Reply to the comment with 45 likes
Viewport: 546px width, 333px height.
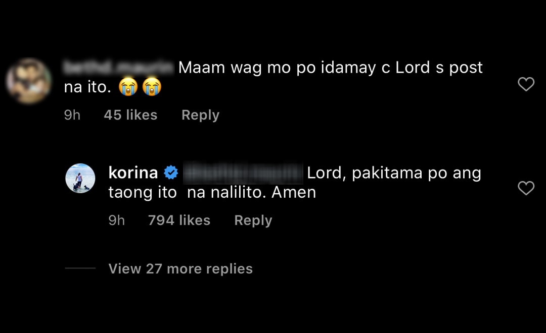(x=200, y=115)
